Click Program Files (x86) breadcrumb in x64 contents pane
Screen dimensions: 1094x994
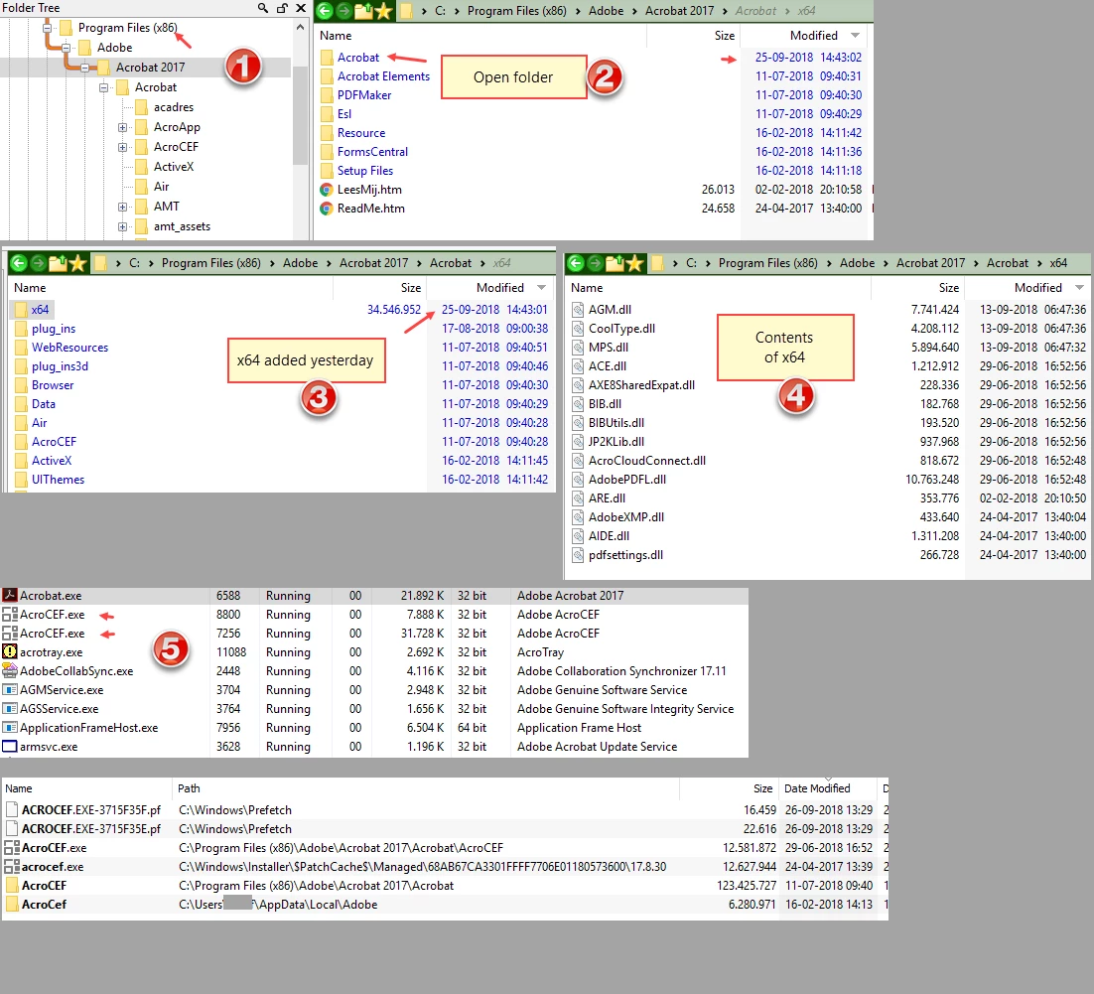(767, 263)
